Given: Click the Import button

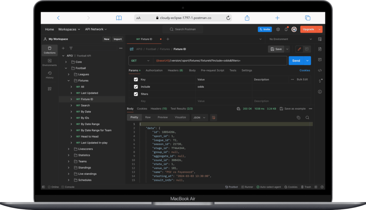Looking at the screenshot, I should [118, 39].
